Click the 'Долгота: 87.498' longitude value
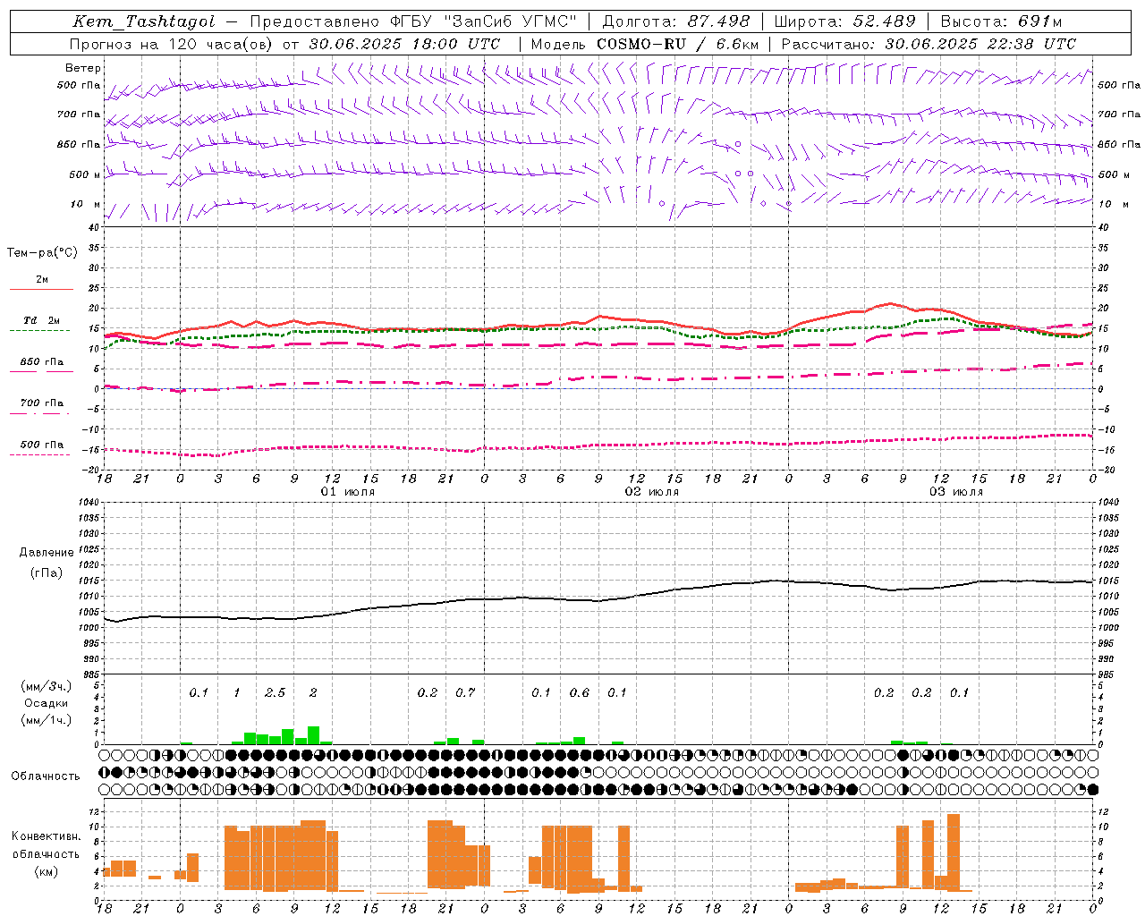 pos(676,21)
